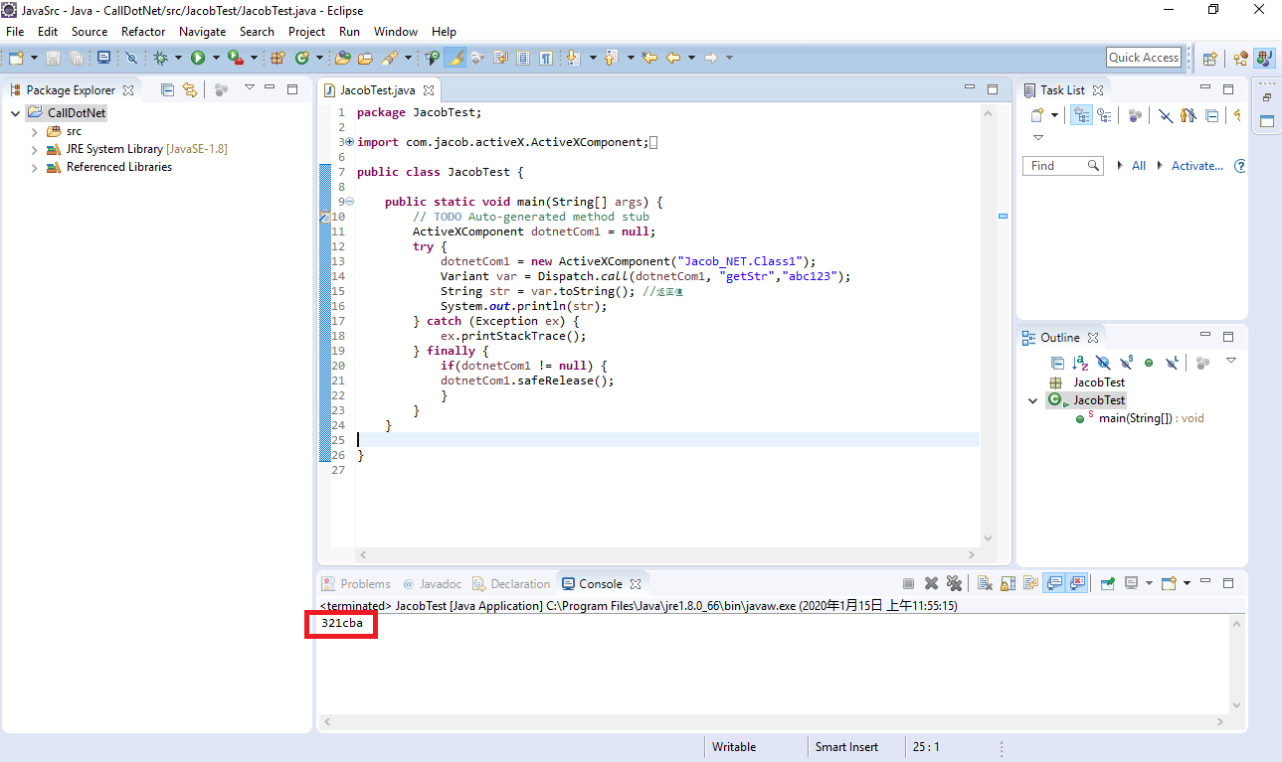
Task: Toggle Hide Static Members in Outline
Action: pos(1126,363)
